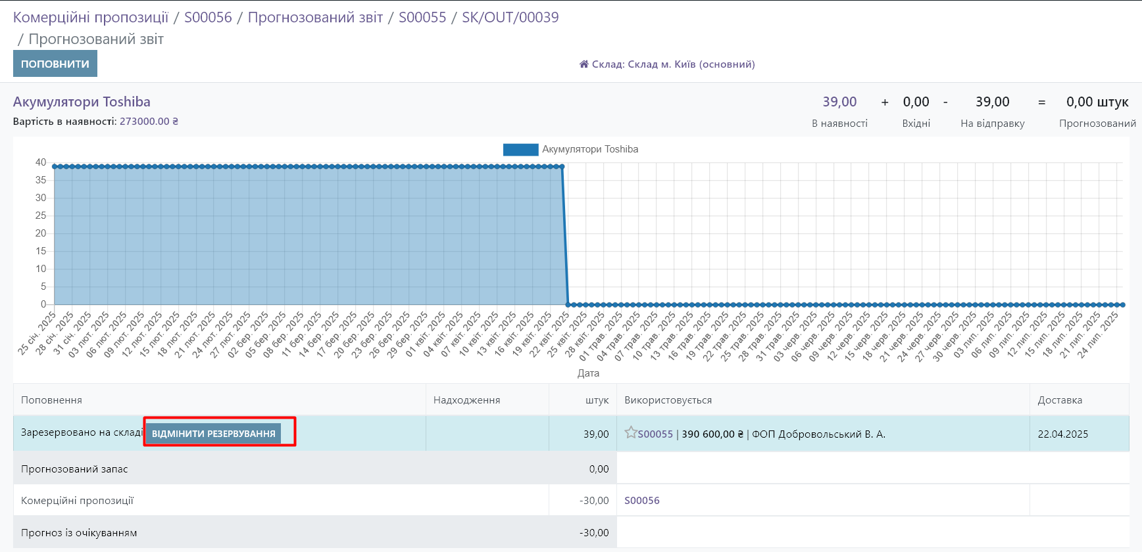Click the warehouse home icon

583,64
